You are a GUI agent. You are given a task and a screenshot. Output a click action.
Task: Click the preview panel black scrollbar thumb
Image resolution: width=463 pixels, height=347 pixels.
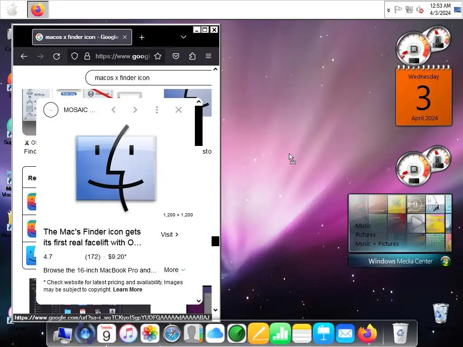click(199, 126)
